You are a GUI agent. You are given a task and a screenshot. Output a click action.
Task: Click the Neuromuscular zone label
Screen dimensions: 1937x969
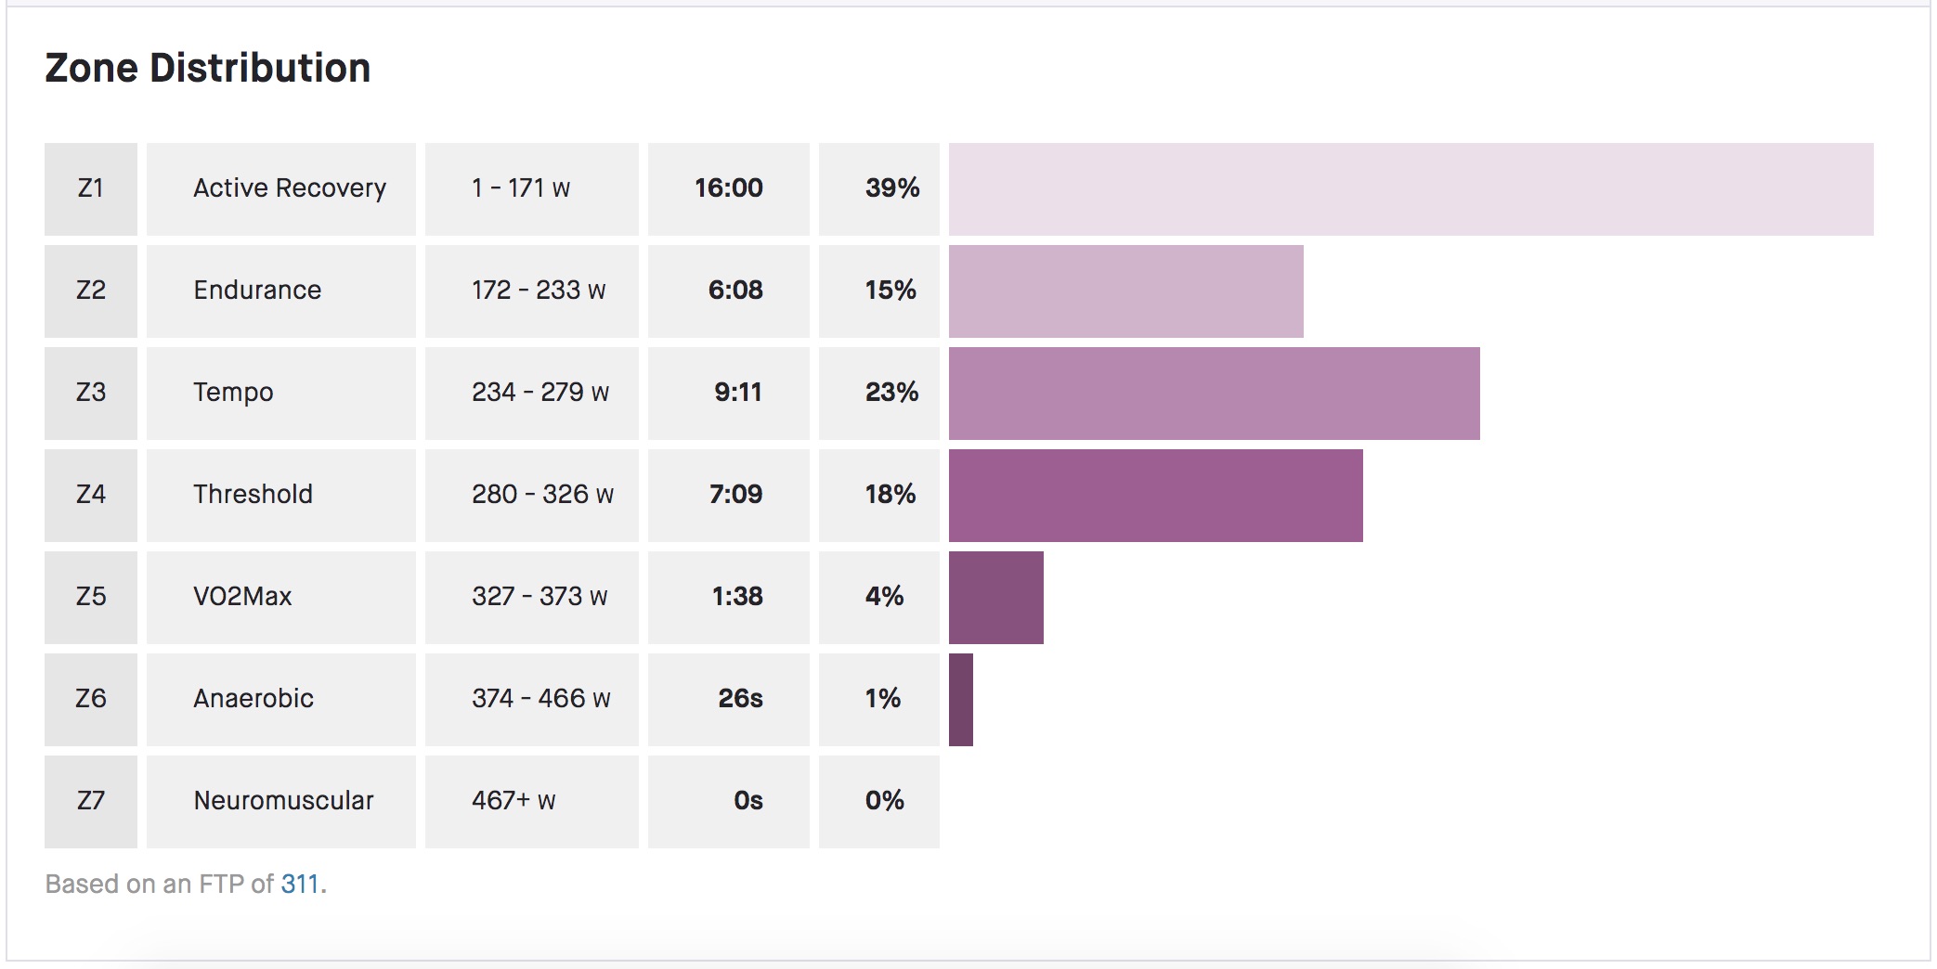[283, 800]
